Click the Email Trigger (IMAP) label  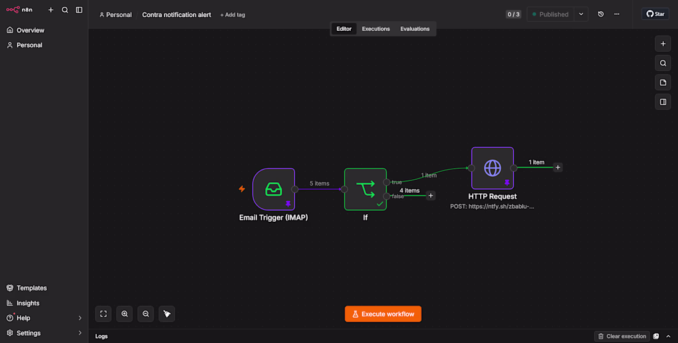tap(273, 218)
